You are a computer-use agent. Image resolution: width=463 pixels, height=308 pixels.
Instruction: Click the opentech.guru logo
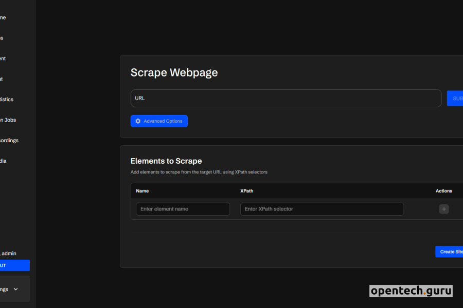pyautogui.click(x=411, y=291)
